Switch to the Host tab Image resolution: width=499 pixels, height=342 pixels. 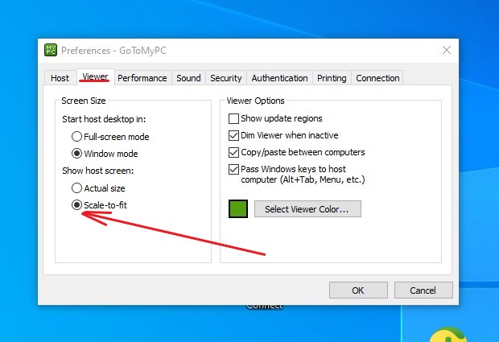pos(60,78)
